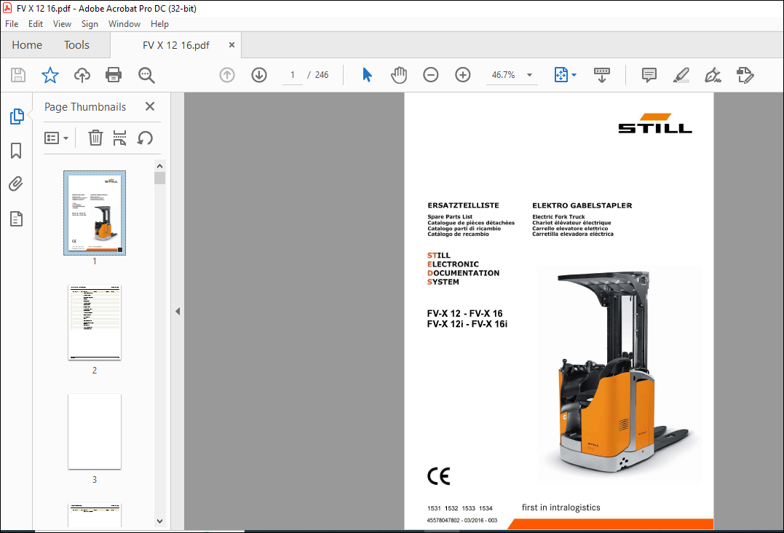Click the Fit page icon

[561, 75]
